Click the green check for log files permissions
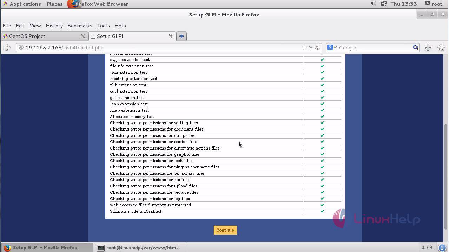Viewport: 449px width, 252px height. pos(322,199)
